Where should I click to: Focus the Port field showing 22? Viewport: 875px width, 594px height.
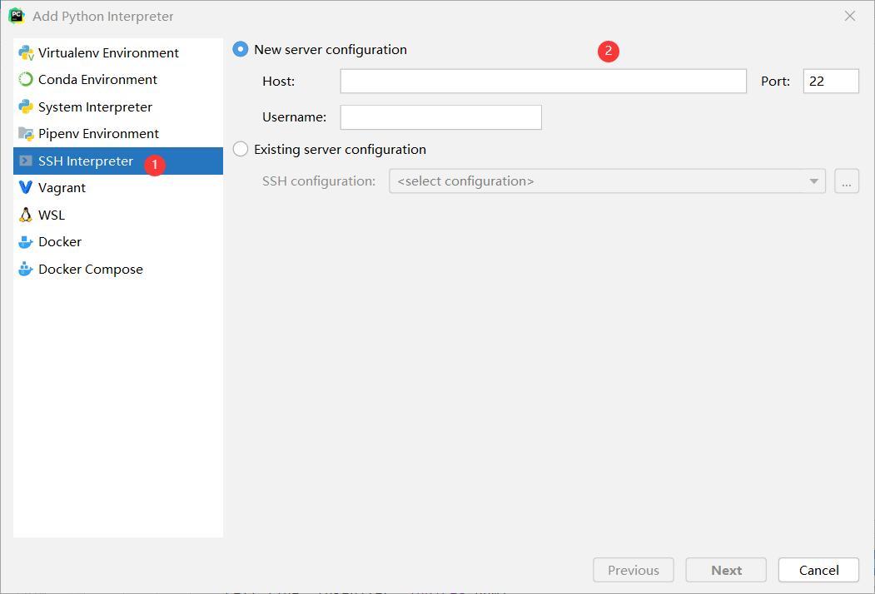[831, 82]
